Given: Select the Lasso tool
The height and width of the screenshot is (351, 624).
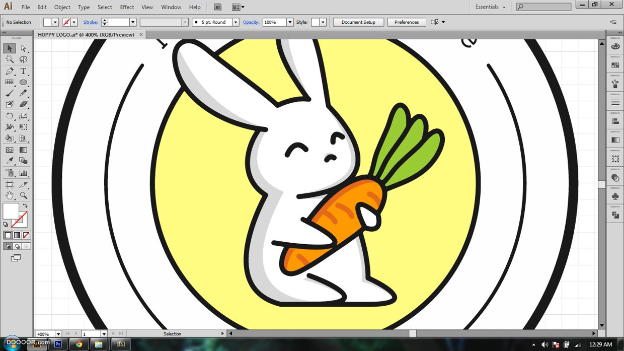Looking at the screenshot, I should 23,59.
